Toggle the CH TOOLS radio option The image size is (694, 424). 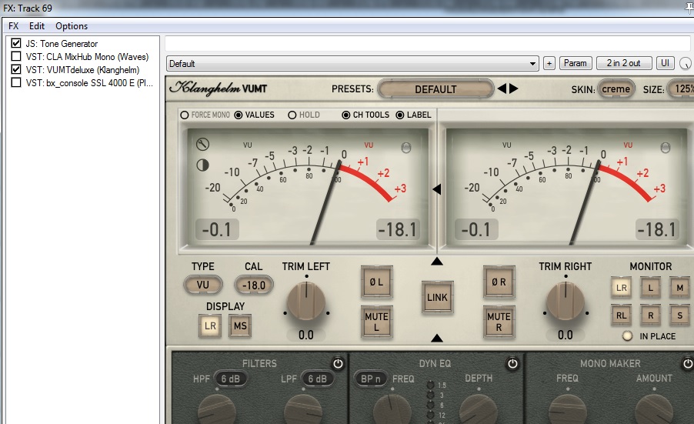tap(346, 115)
